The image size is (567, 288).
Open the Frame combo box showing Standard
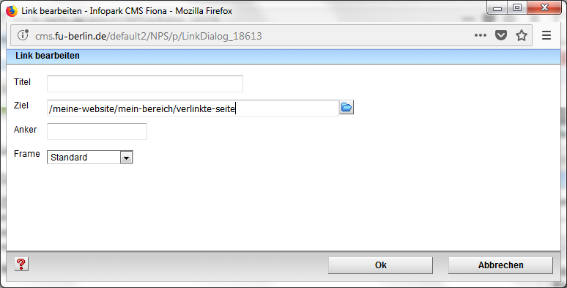(90, 158)
